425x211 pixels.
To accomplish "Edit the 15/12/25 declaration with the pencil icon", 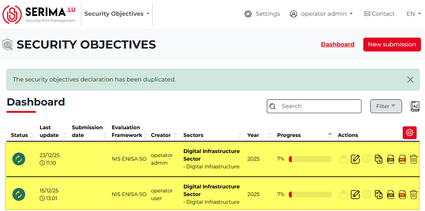I will (355, 195).
